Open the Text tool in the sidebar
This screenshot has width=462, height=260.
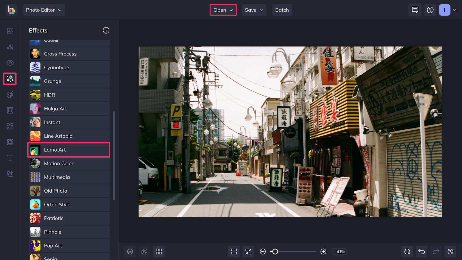coord(10,158)
